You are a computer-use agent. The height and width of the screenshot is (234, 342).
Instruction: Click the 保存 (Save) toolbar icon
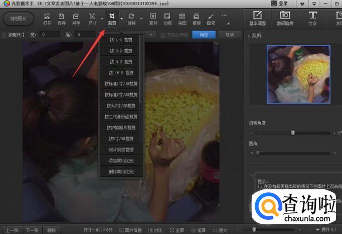(x=62, y=19)
